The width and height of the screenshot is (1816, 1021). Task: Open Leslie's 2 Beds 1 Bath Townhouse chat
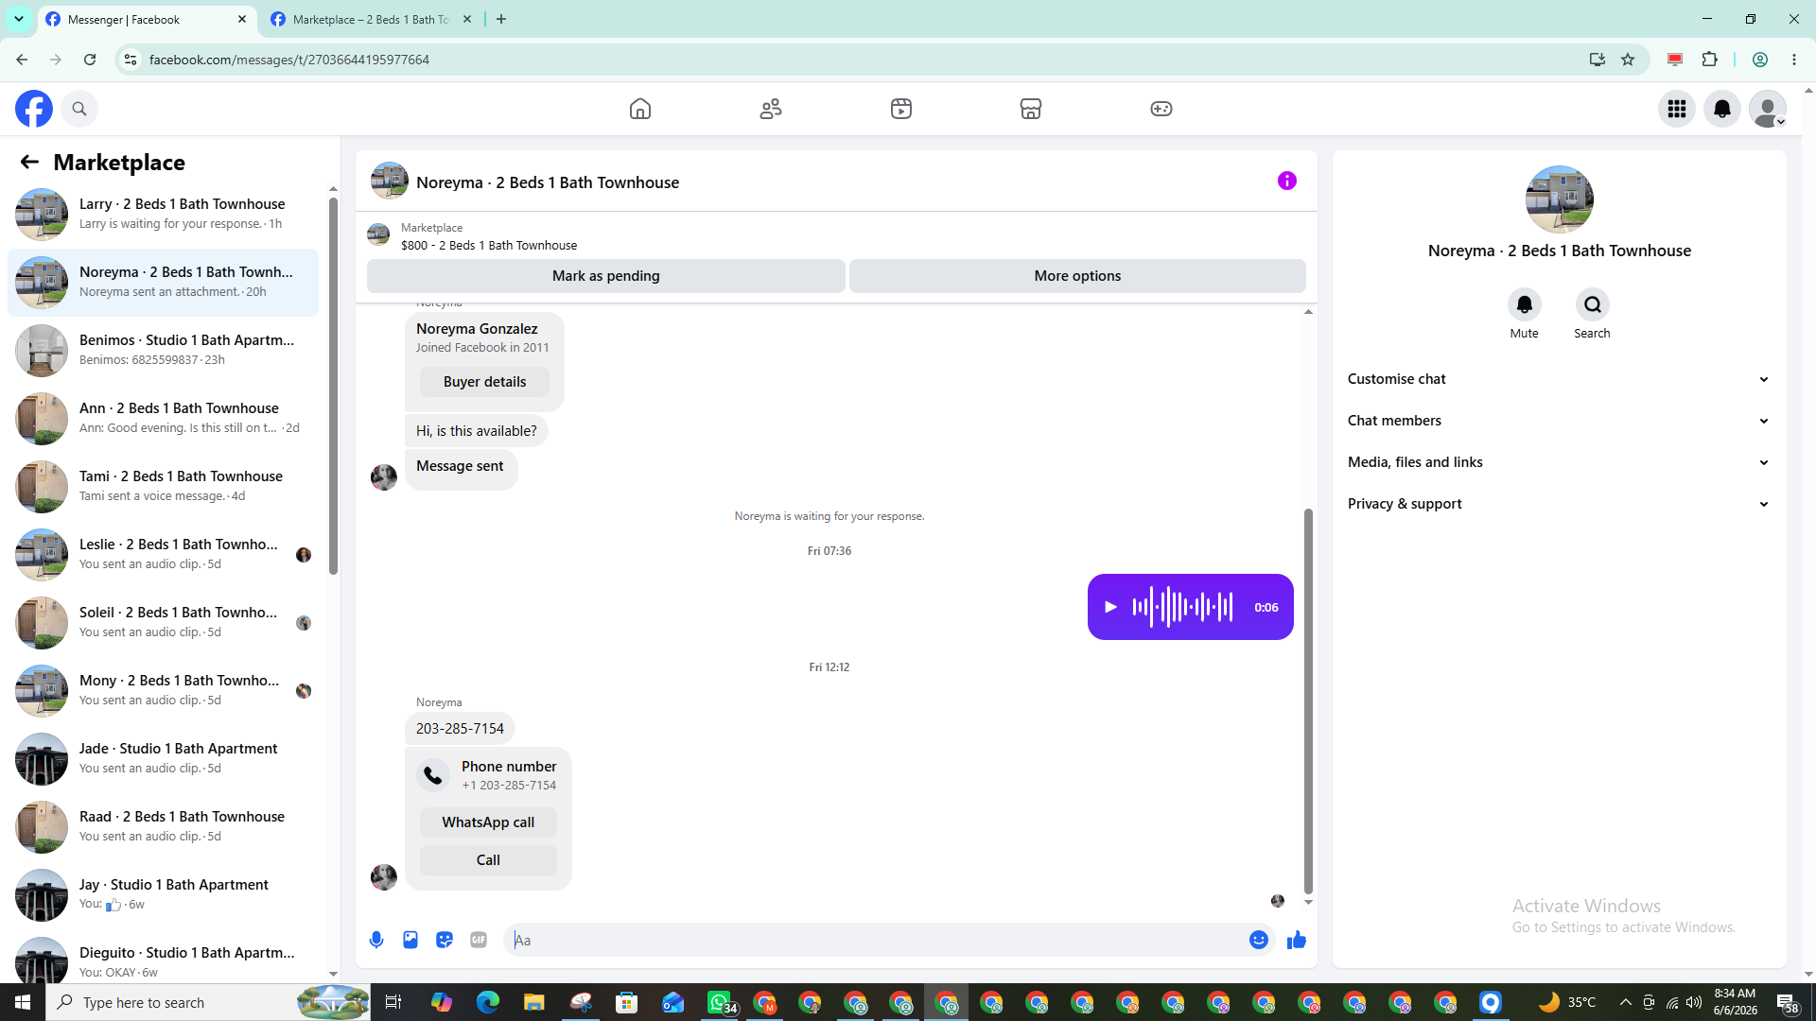click(163, 554)
